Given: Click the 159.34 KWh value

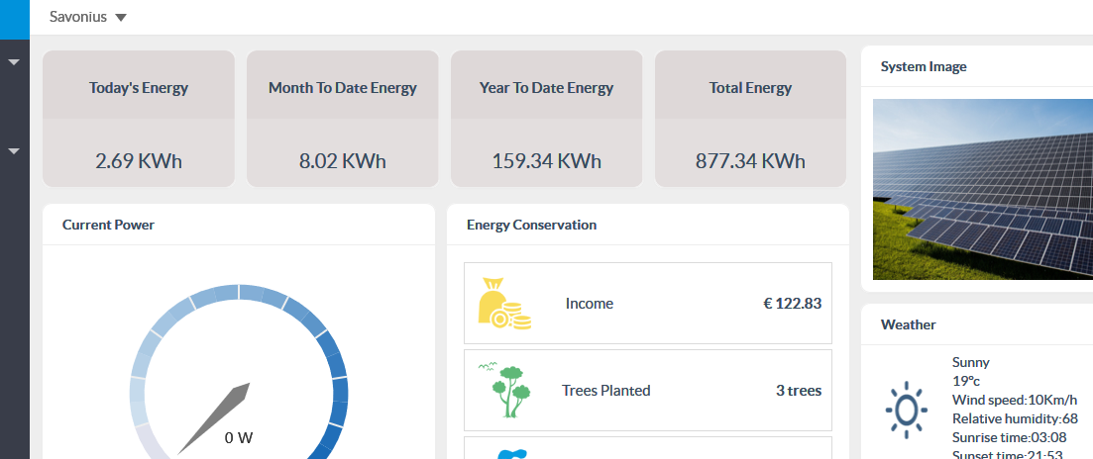Looking at the screenshot, I should pyautogui.click(x=547, y=161).
